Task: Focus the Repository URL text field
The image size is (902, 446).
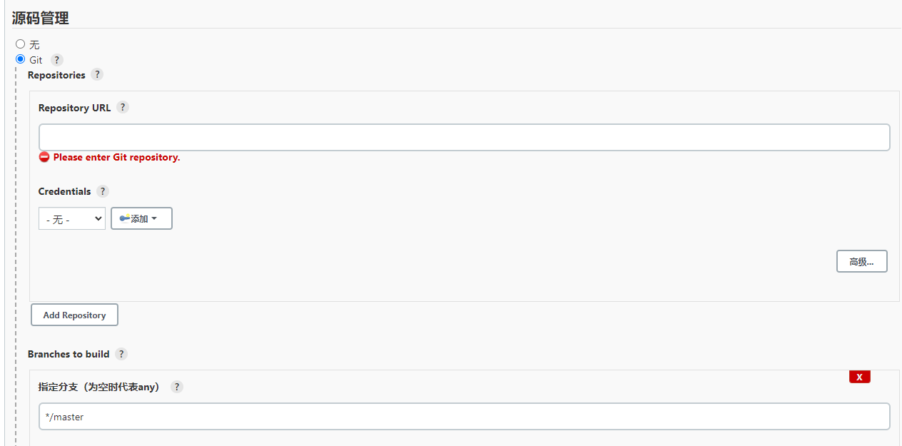Action: coord(464,137)
